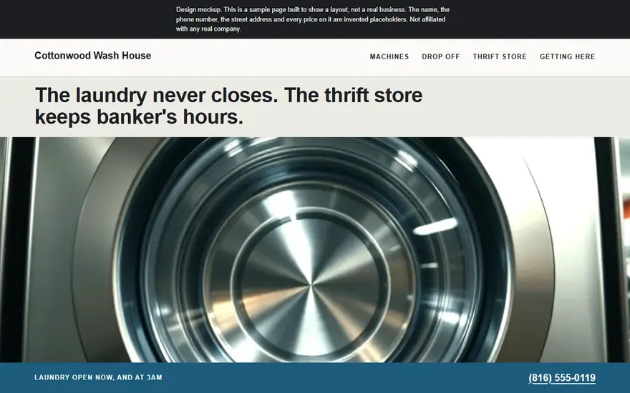Viewport: 630px width, 393px height.
Task: Click 'Laundry open now, and at 3am' text
Action: pyautogui.click(x=99, y=377)
